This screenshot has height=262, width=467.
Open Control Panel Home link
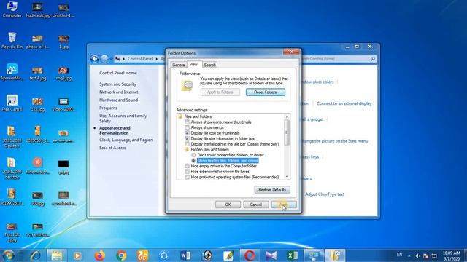tap(118, 73)
